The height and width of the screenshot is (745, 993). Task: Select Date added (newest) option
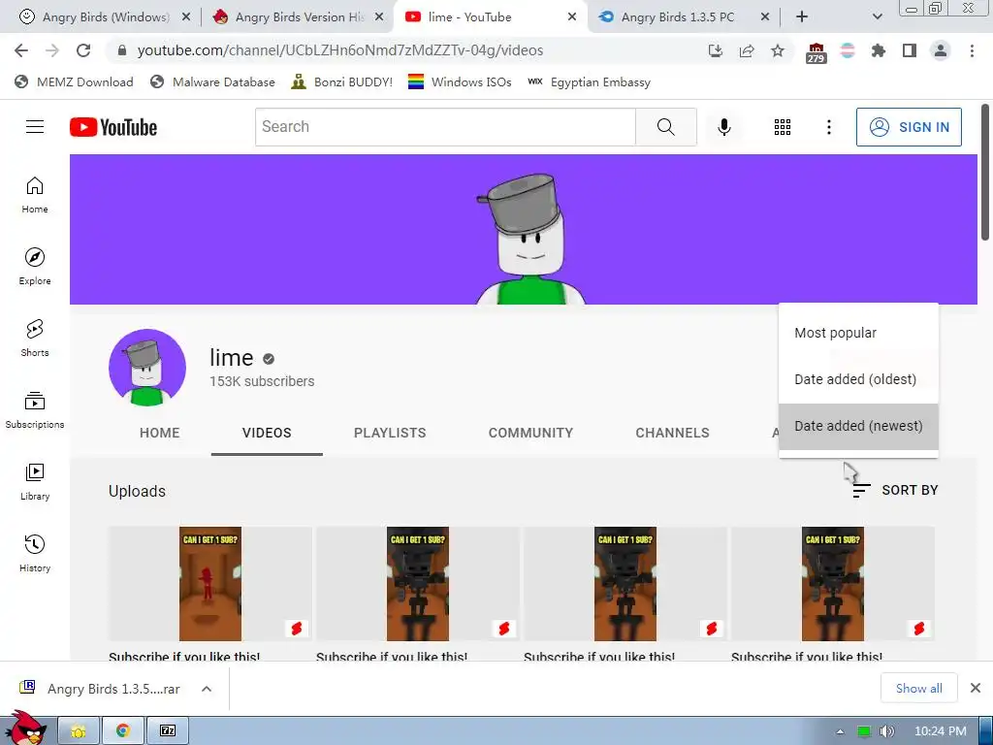[x=858, y=426]
